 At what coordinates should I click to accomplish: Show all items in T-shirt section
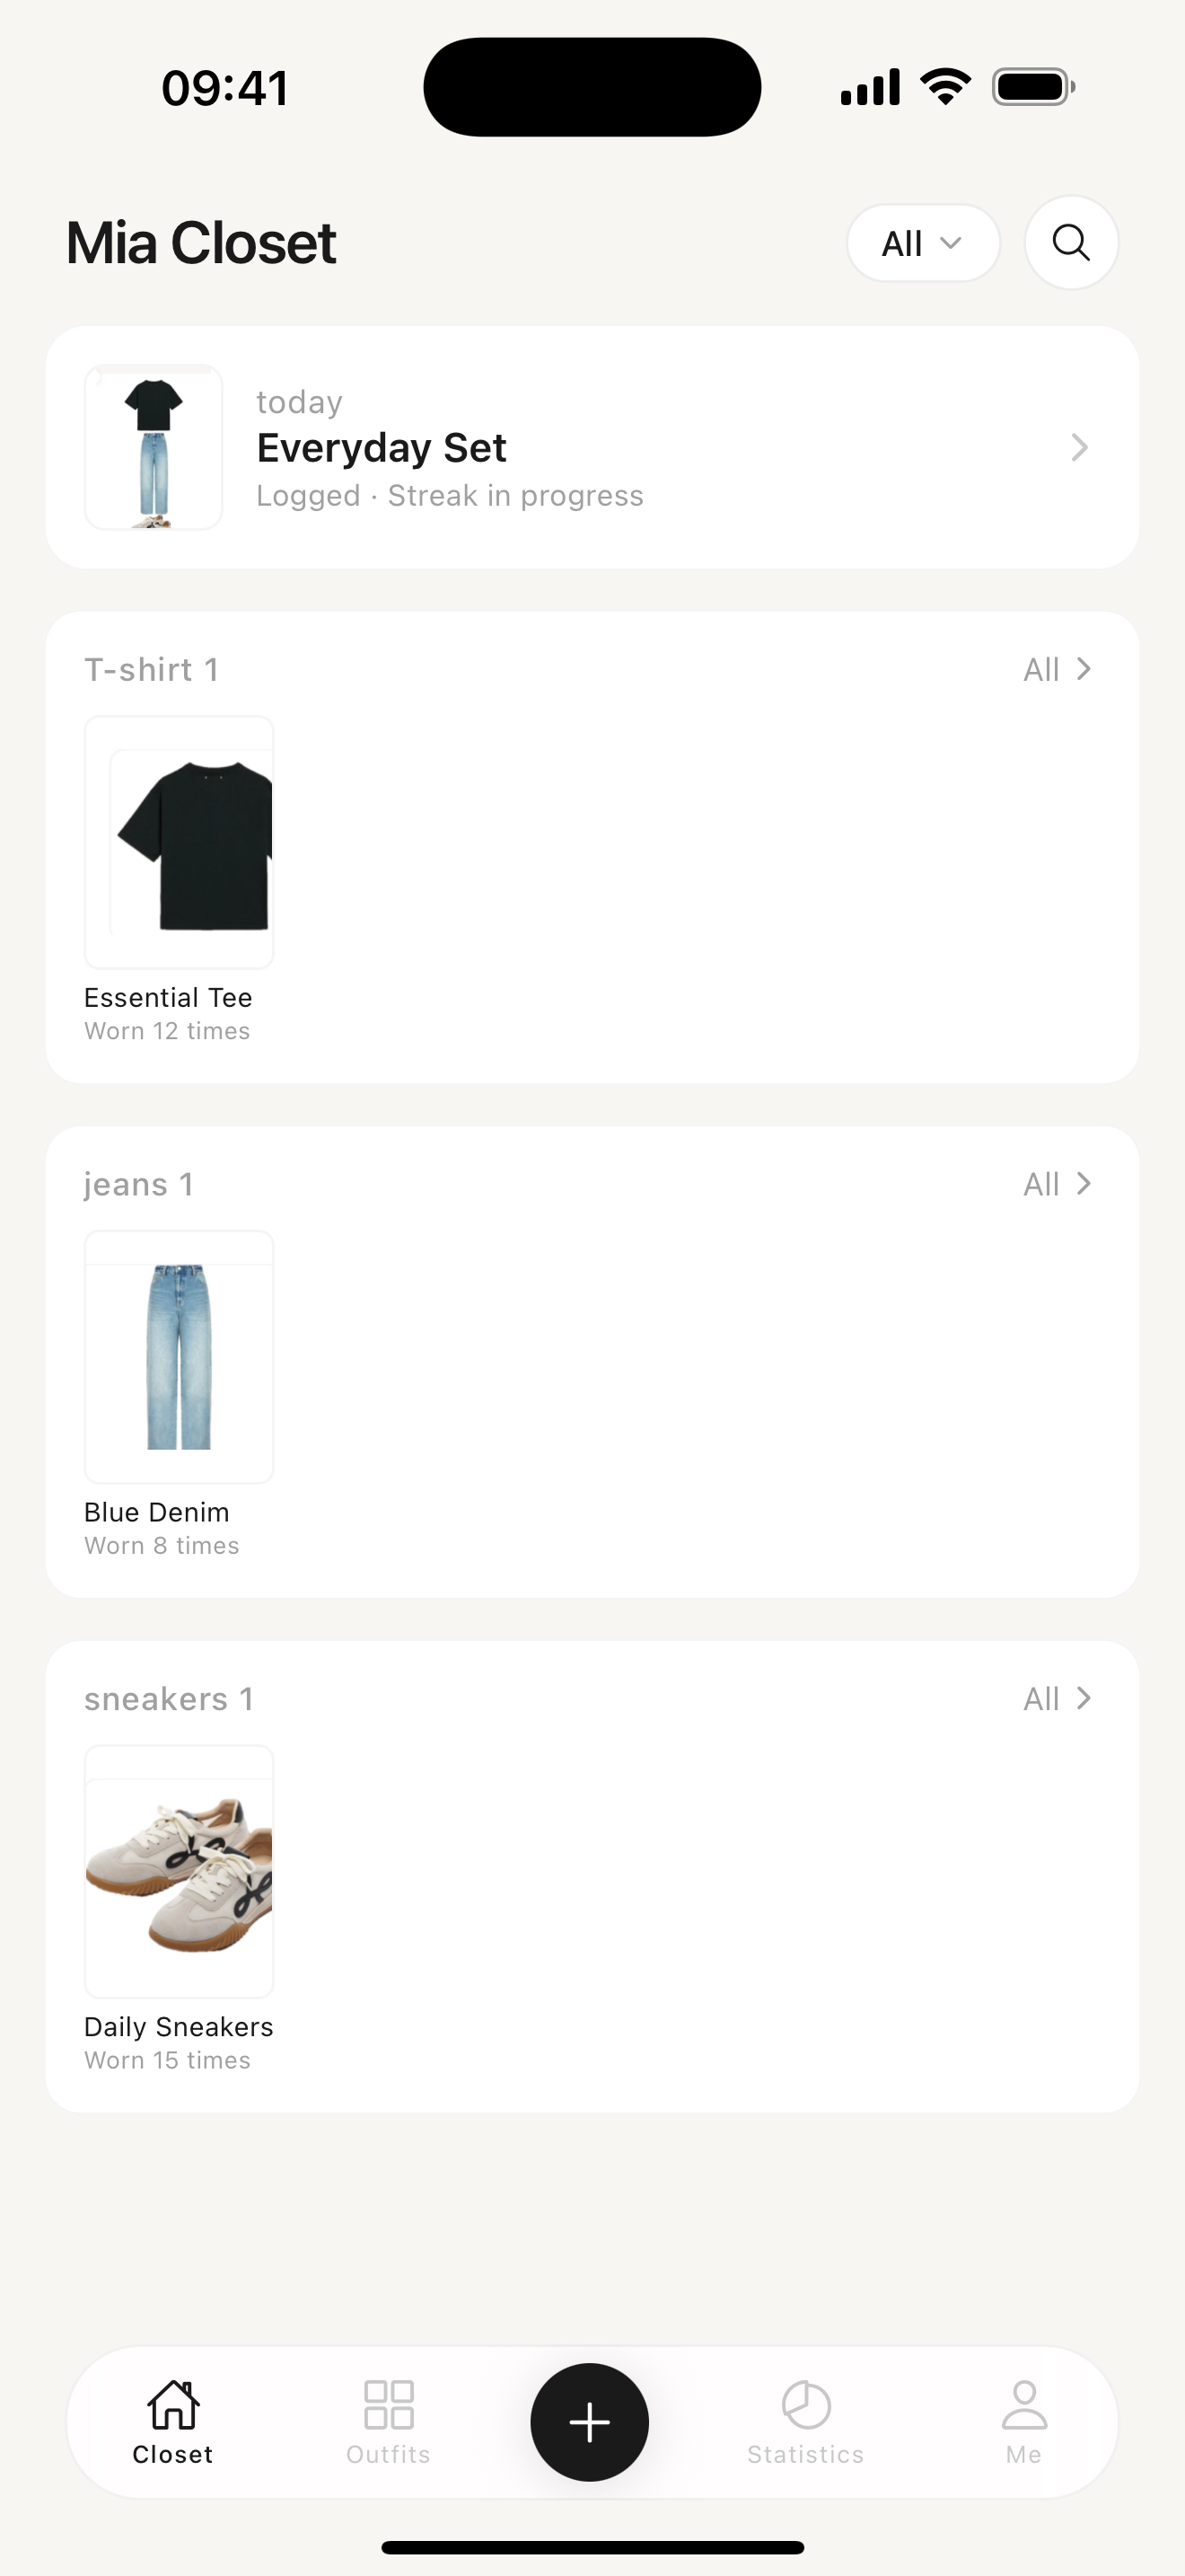pos(1058,669)
